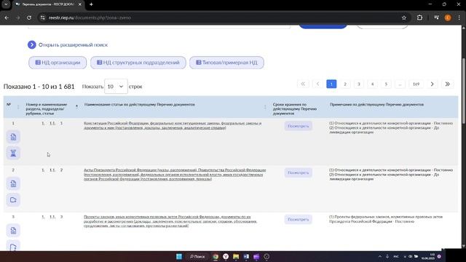This screenshot has height=262, width=466.
Task: Open article link Акты Президента Российской Федерации
Action: point(175,175)
